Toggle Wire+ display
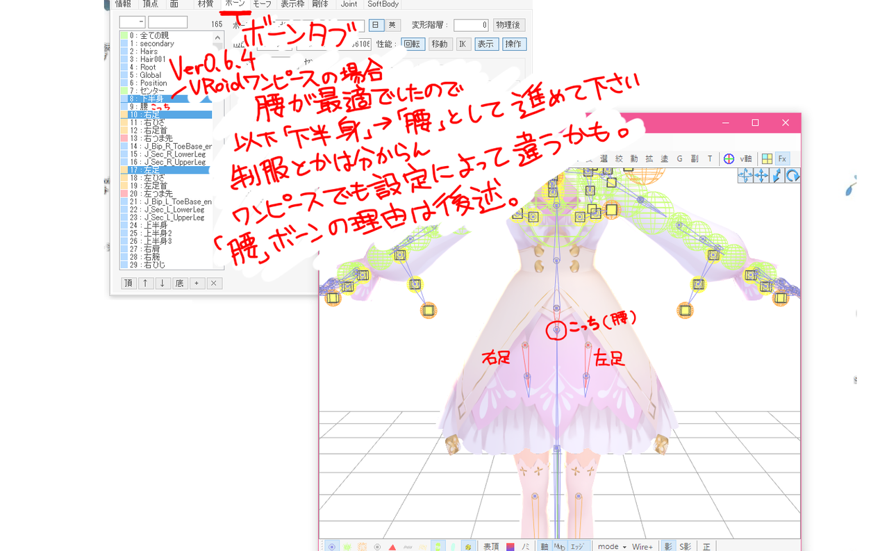The height and width of the screenshot is (551, 889). tap(642, 547)
